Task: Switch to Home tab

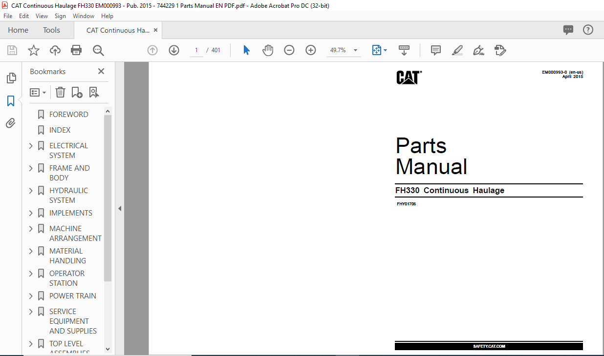Action: (18, 30)
